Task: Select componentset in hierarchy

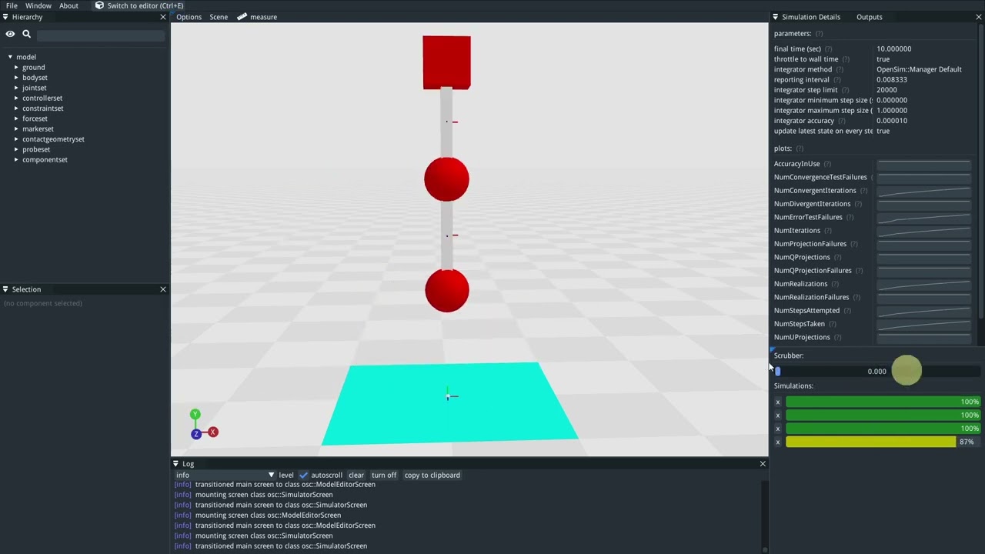Action: 45,159
